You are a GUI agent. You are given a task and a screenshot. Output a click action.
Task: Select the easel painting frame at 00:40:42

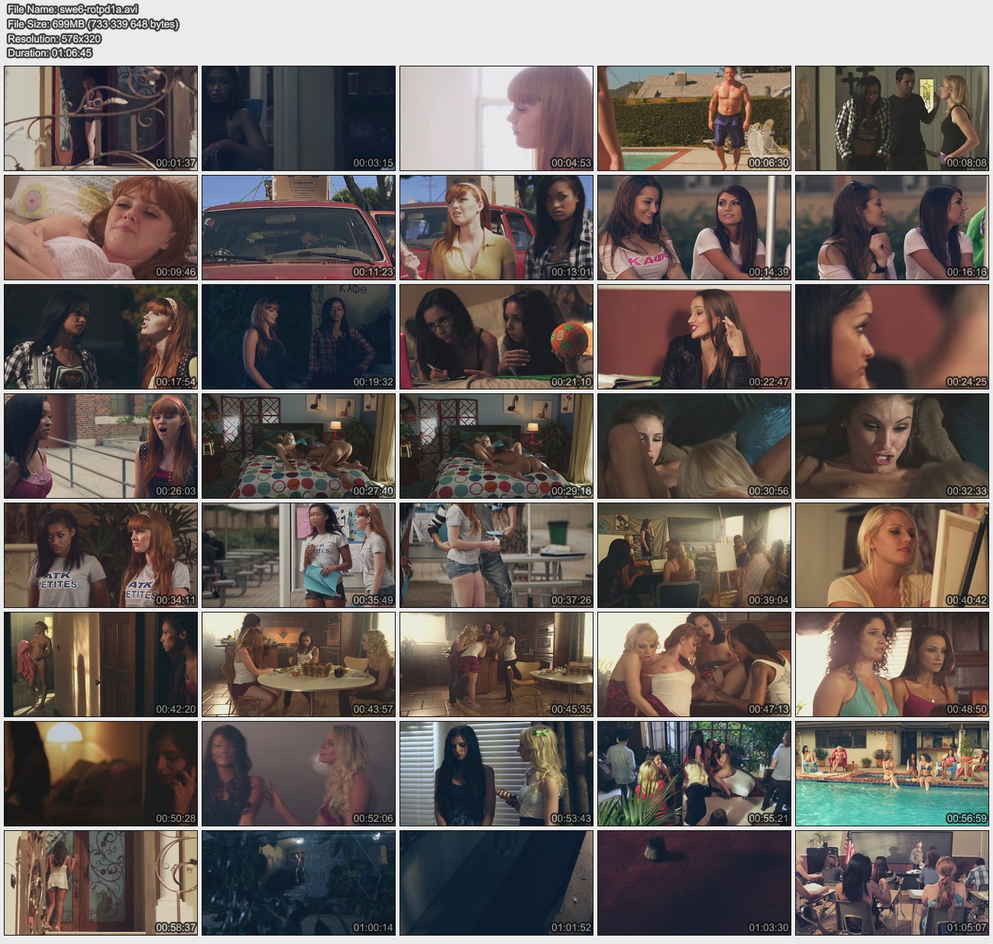(x=891, y=555)
